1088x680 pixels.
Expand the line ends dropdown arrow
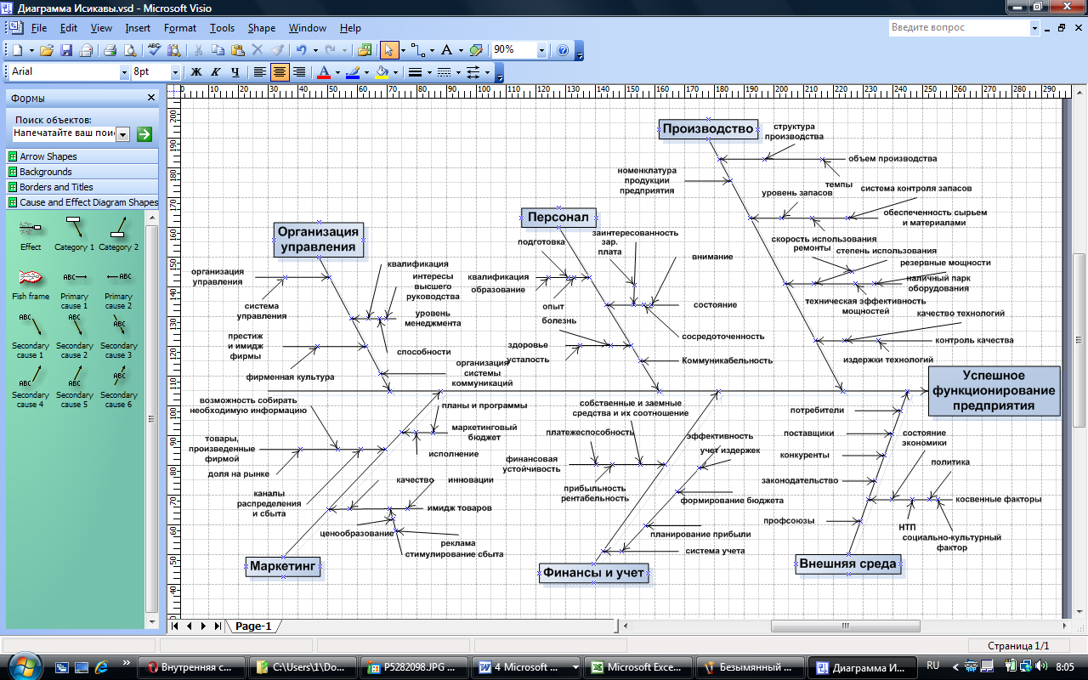click(488, 72)
